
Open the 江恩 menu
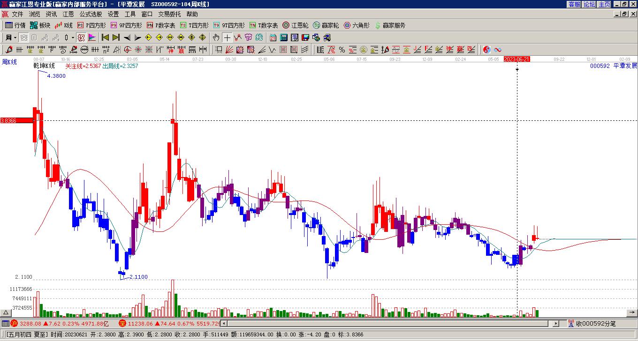pos(68,14)
